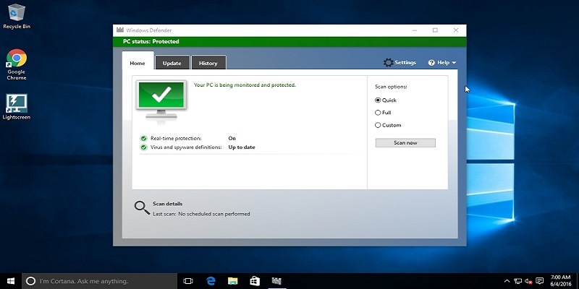Open Microsoft Edge from the taskbar
Viewport: 579px width, 289px height.
click(211, 280)
